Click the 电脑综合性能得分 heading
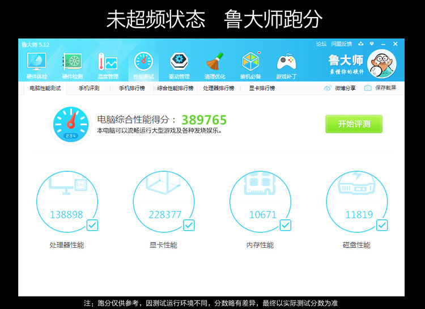This screenshot has width=425, height=309. 137,120
